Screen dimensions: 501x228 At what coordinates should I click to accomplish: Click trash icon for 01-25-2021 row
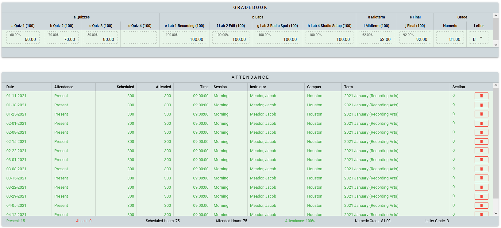click(x=481, y=114)
